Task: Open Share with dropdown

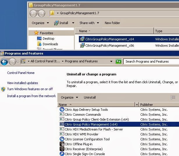Action: point(89,23)
